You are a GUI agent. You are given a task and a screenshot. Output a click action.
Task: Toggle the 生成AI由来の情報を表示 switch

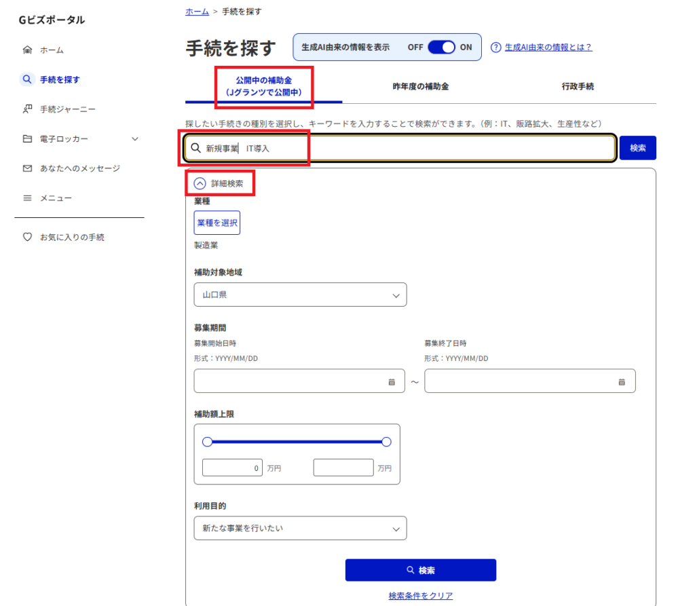442,48
